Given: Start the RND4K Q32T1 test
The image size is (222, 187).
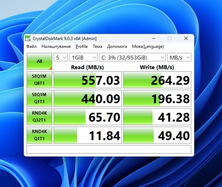Looking at the screenshot, I should pos(39,117).
